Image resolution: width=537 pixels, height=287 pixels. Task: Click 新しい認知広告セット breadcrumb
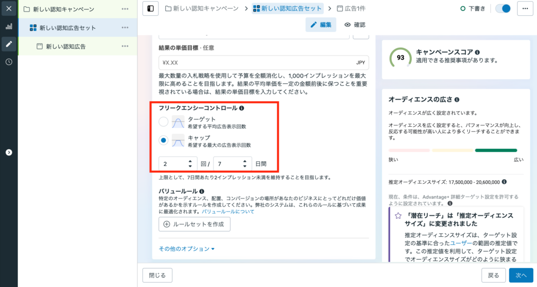tap(288, 8)
